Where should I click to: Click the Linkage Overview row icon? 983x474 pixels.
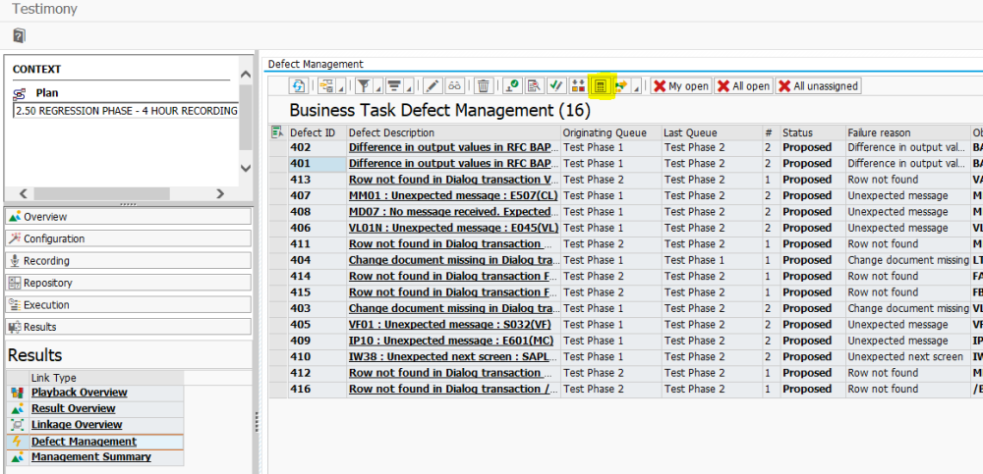point(17,425)
